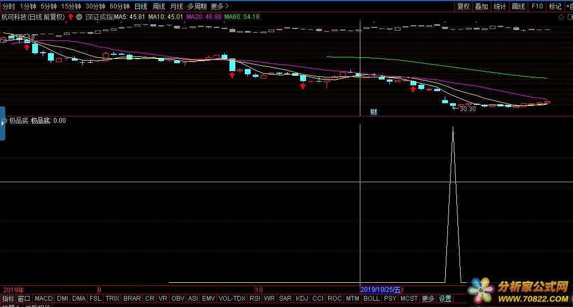Click the 复权 adjustment button
Screen dimensions: 573x307
(x=463, y=6)
